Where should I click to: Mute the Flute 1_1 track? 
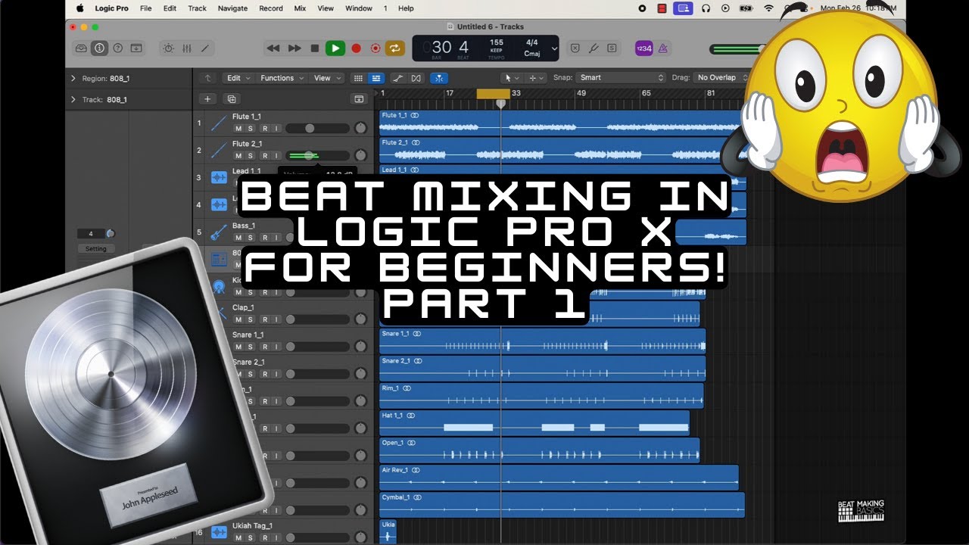[x=238, y=129]
